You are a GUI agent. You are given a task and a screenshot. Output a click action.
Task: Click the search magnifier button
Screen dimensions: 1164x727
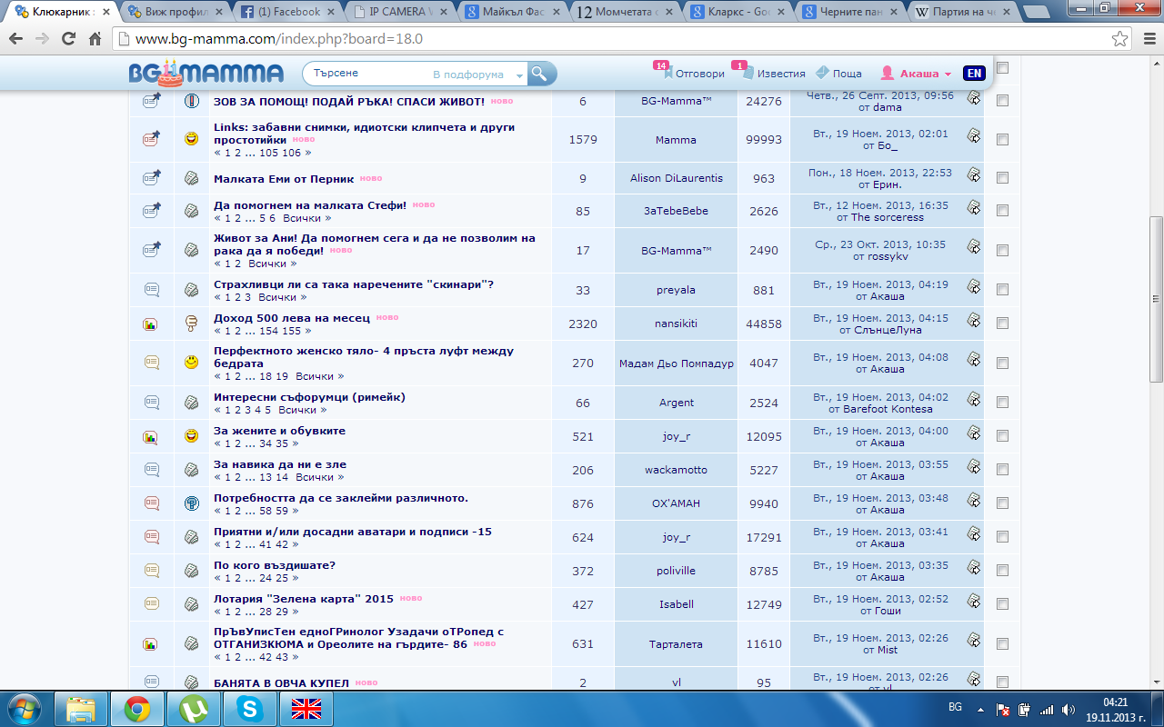tap(541, 74)
